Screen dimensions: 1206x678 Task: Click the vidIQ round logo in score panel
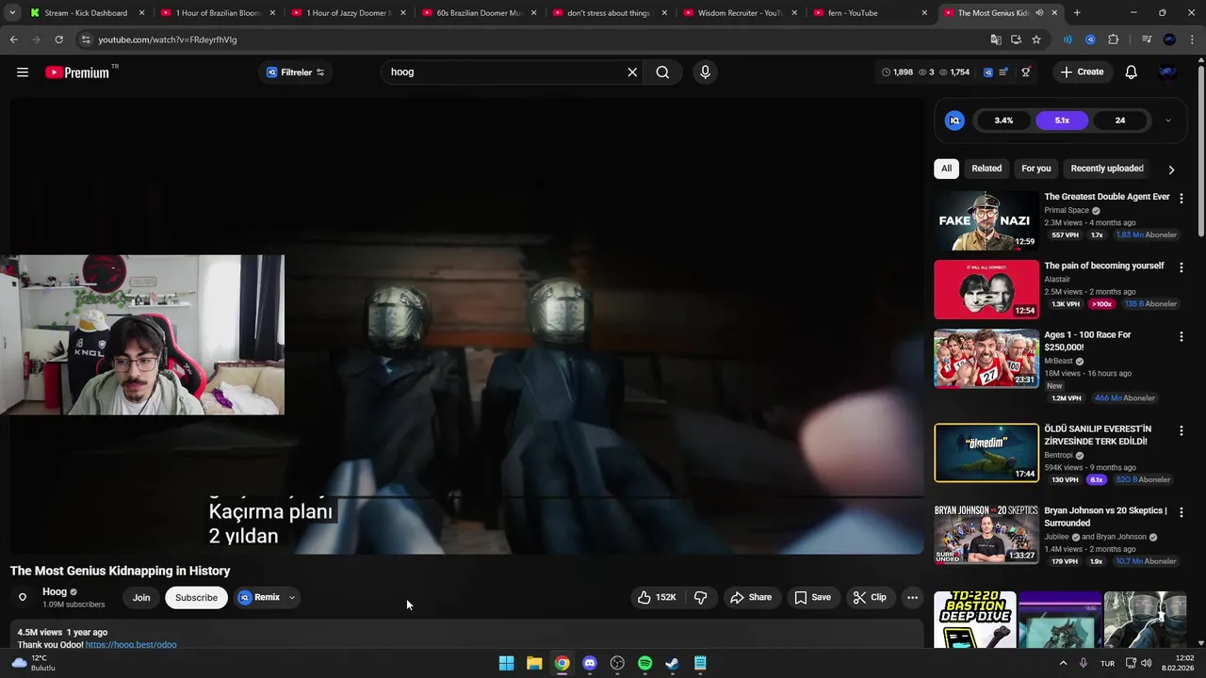coord(954,121)
